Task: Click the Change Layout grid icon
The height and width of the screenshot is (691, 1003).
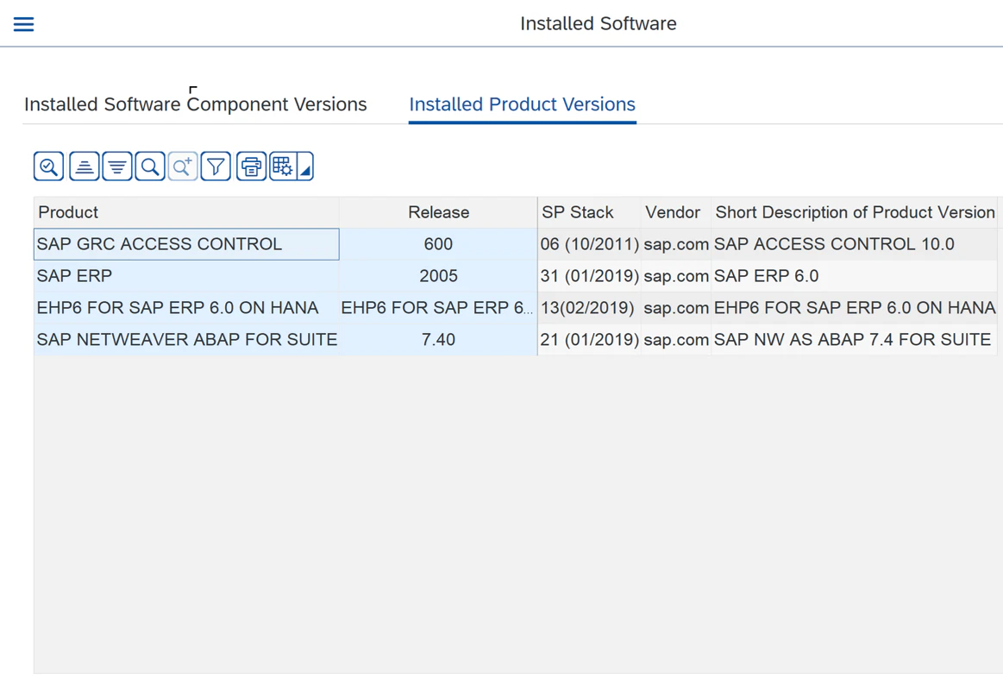Action: point(283,166)
